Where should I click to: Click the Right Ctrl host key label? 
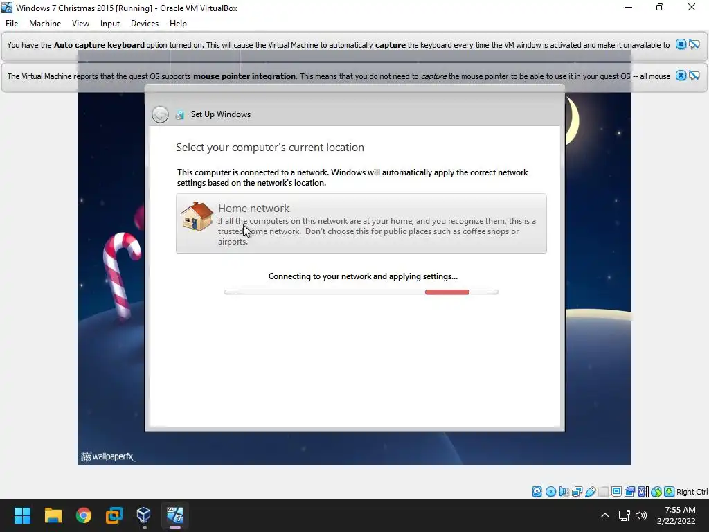692,492
